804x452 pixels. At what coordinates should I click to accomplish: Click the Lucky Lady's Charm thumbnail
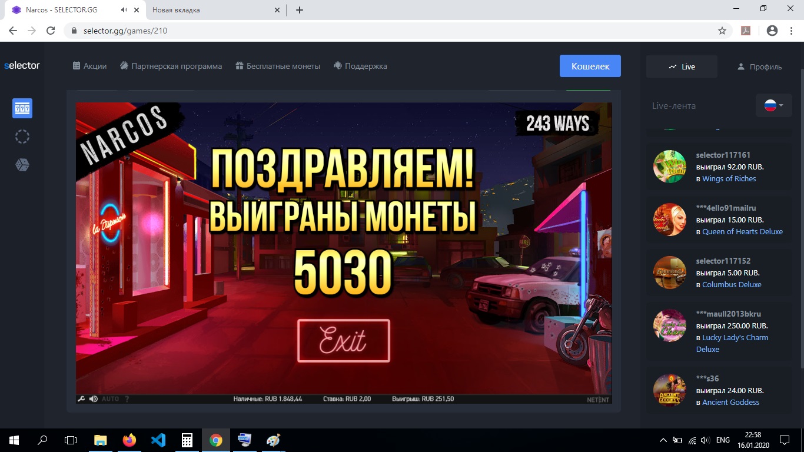tap(670, 325)
